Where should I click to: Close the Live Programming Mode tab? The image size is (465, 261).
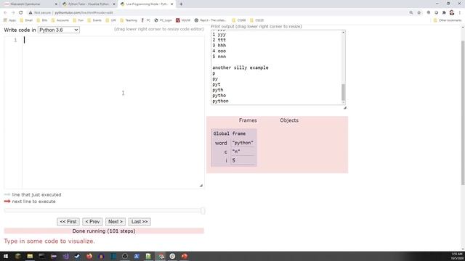pos(171,4)
